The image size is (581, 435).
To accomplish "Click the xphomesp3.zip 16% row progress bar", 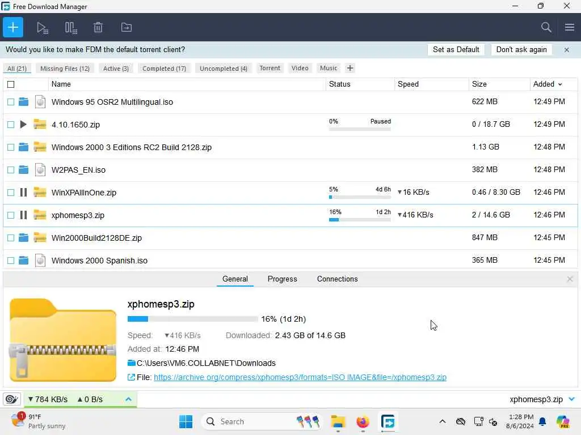I will pos(360,220).
